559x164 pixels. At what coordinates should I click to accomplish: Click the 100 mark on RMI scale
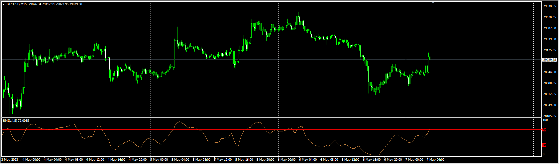point(545,120)
